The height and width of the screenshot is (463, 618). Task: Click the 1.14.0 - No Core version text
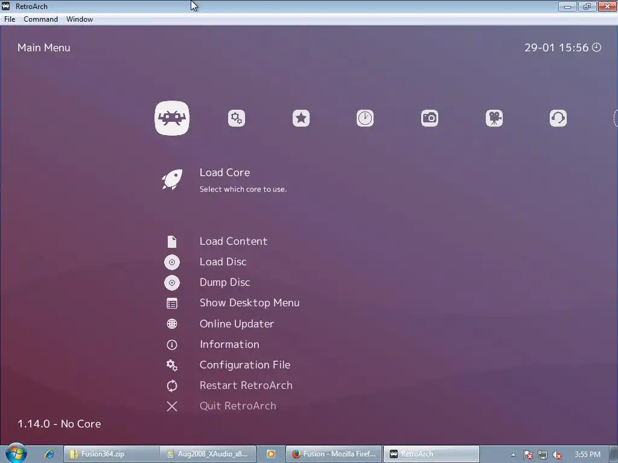(x=59, y=424)
